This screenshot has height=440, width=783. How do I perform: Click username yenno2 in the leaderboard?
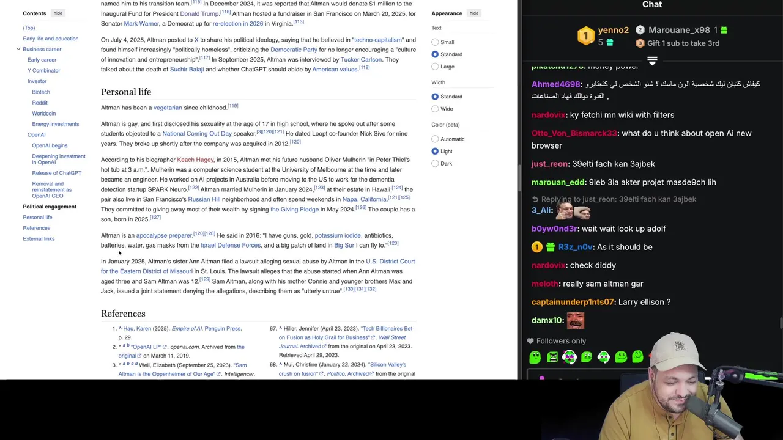click(613, 30)
